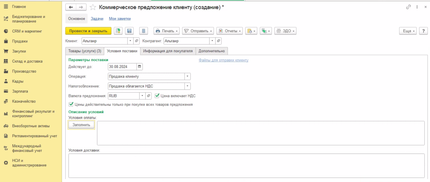The height and width of the screenshot is (182, 430).
Task: Open Файлы для отправки клиенту link
Action: pos(223,60)
